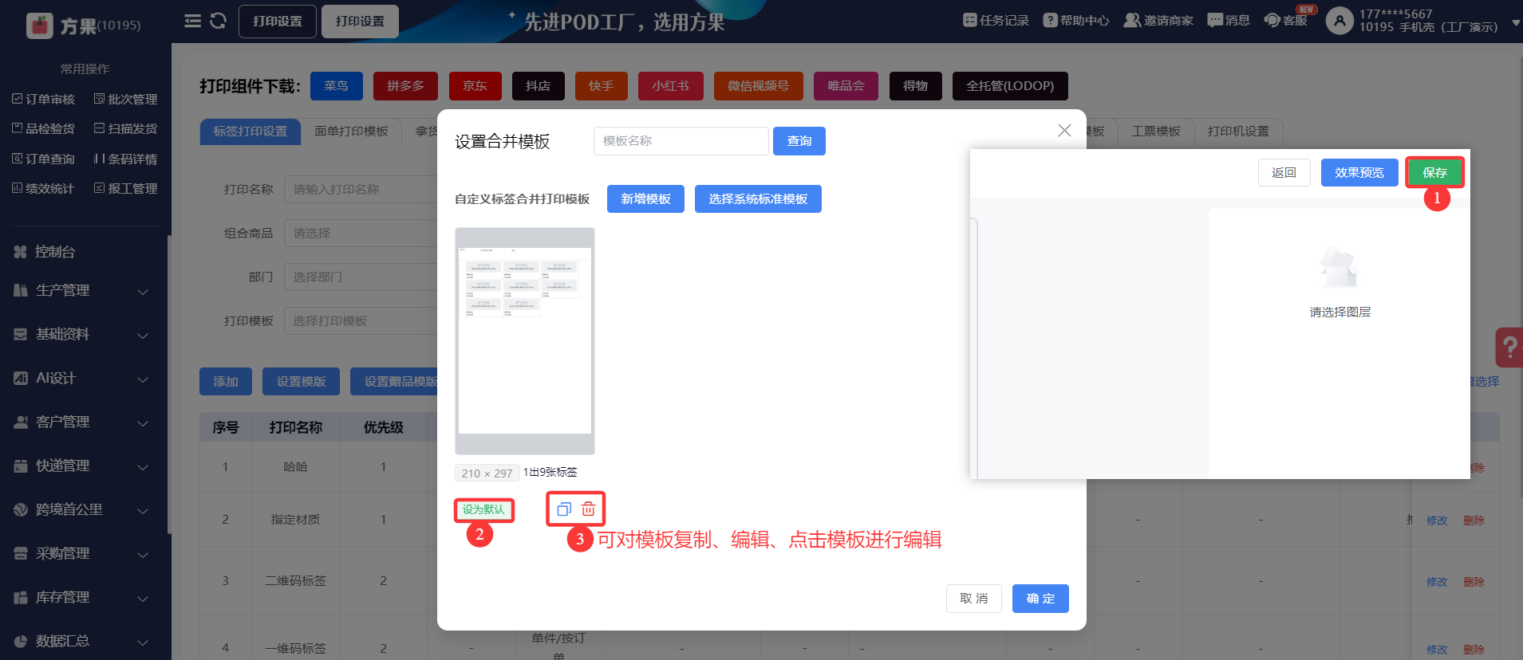Click the trash icon to delete template
1523x660 pixels.
click(588, 509)
